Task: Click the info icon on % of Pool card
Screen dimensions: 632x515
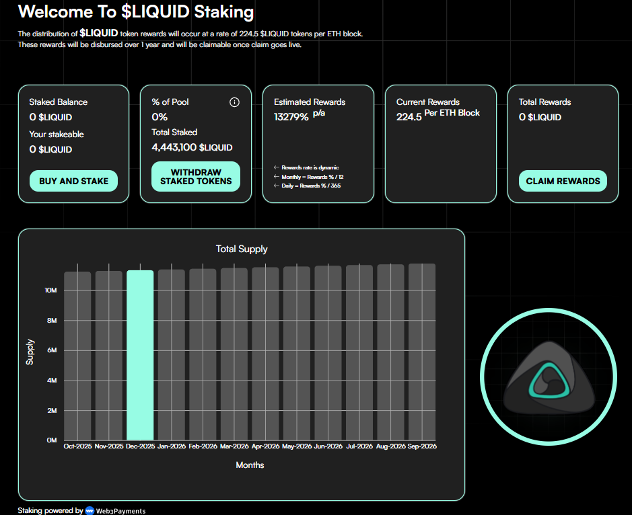Action: [x=234, y=102]
